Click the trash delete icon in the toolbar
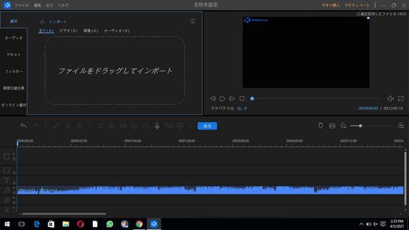 [x=79, y=126]
